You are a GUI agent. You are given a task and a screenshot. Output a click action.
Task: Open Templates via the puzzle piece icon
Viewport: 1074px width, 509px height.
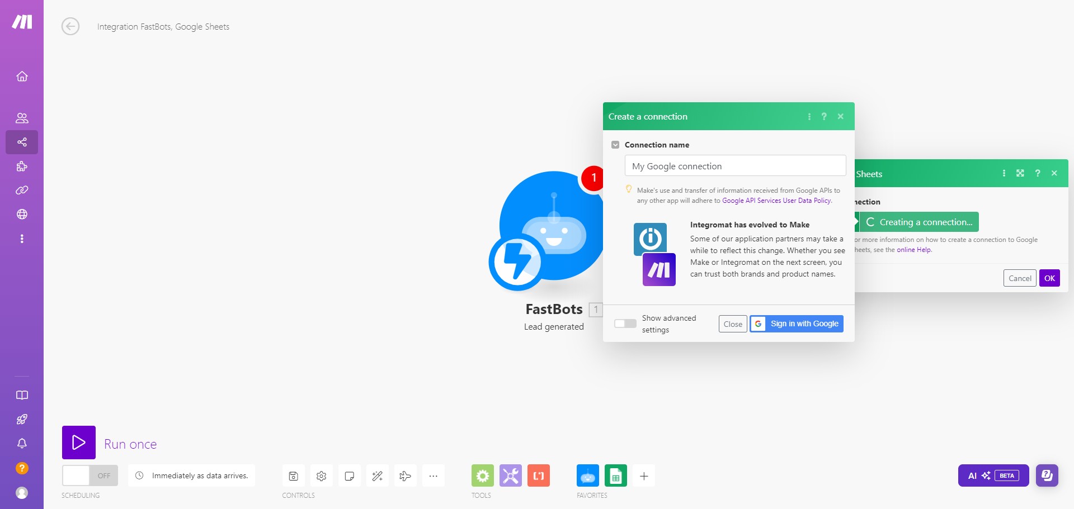click(x=22, y=166)
